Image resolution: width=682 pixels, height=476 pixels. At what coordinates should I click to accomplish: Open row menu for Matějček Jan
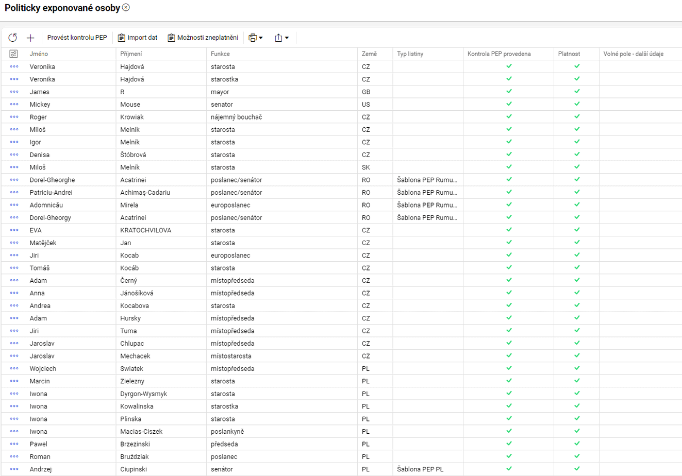14,243
